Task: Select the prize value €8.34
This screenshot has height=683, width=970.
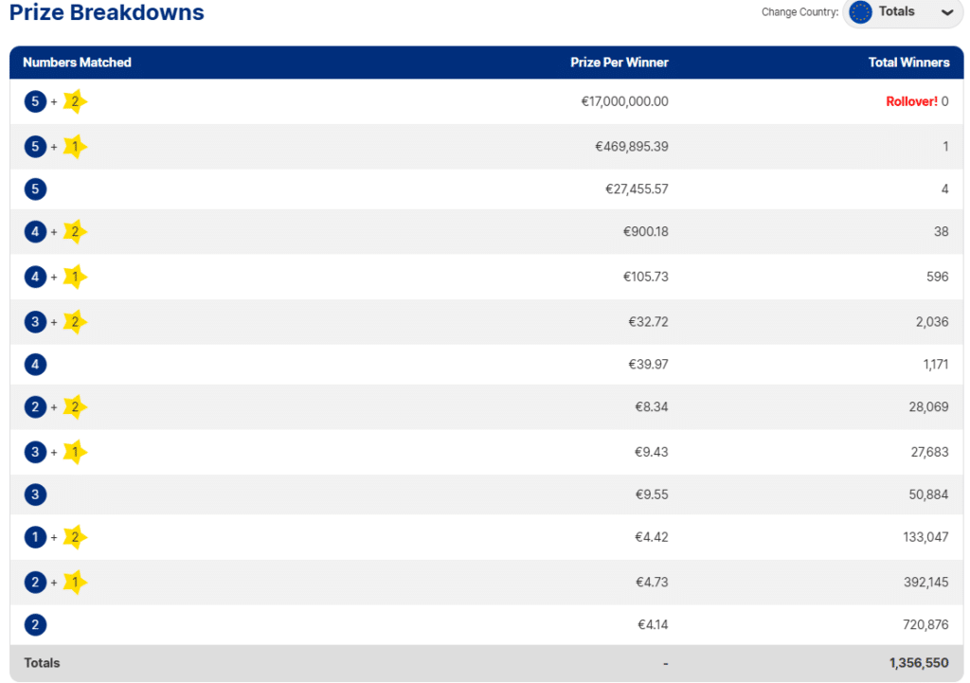Action: click(652, 407)
